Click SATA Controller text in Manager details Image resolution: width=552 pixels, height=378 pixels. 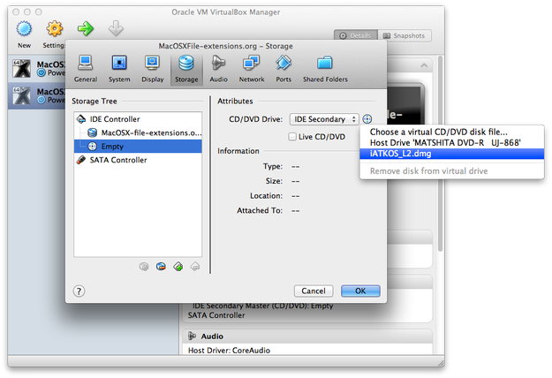coord(216,315)
